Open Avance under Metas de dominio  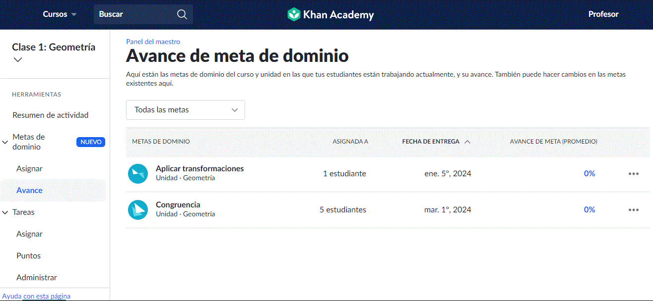tap(29, 191)
